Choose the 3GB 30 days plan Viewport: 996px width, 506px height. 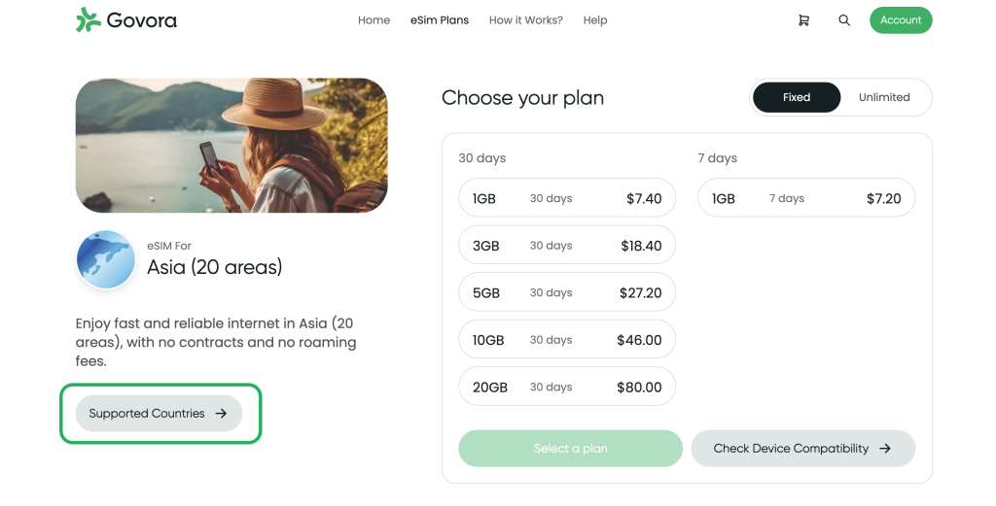(567, 246)
